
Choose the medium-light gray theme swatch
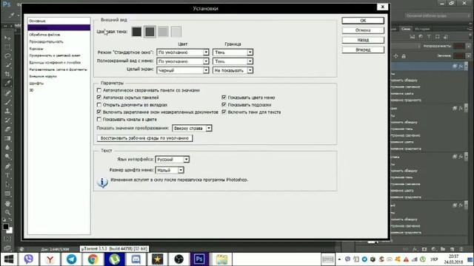163,32
